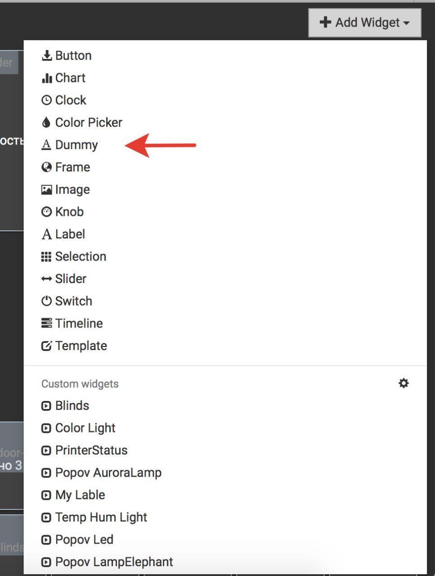Click the grid icon beside Selection

click(46, 256)
